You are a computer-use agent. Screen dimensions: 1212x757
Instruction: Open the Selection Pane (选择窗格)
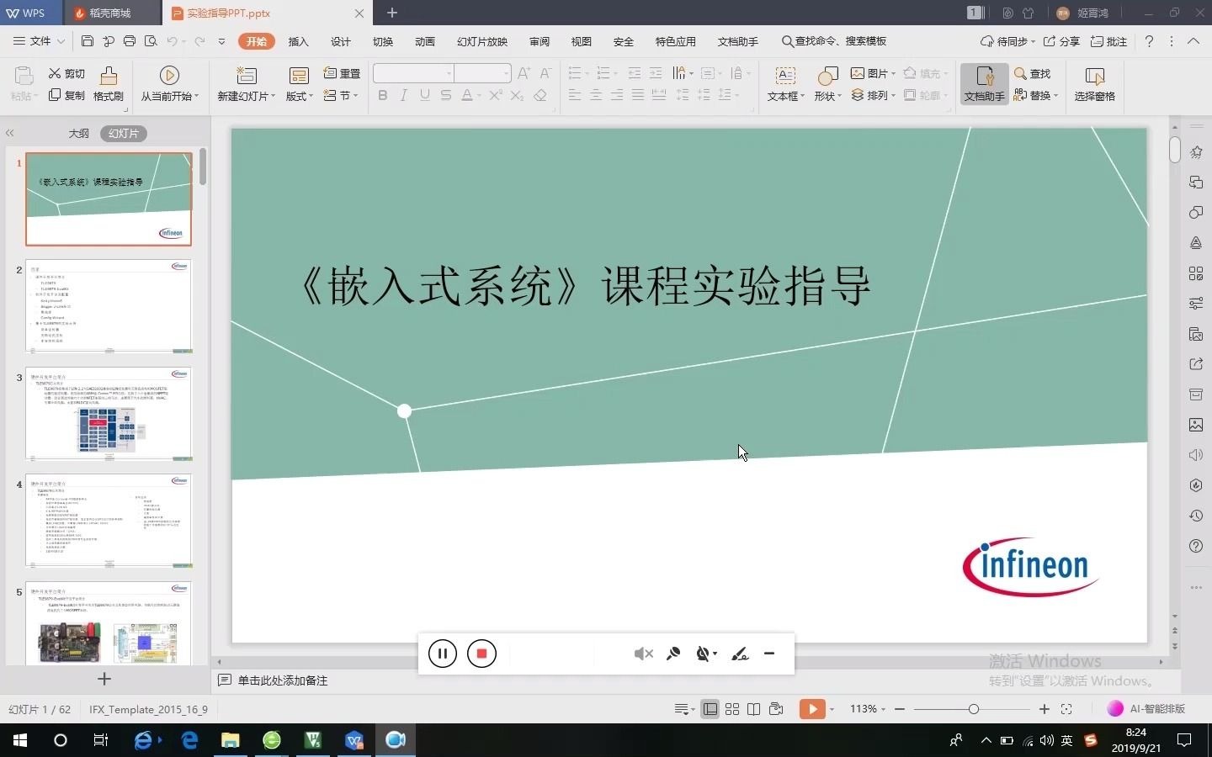point(1094,84)
